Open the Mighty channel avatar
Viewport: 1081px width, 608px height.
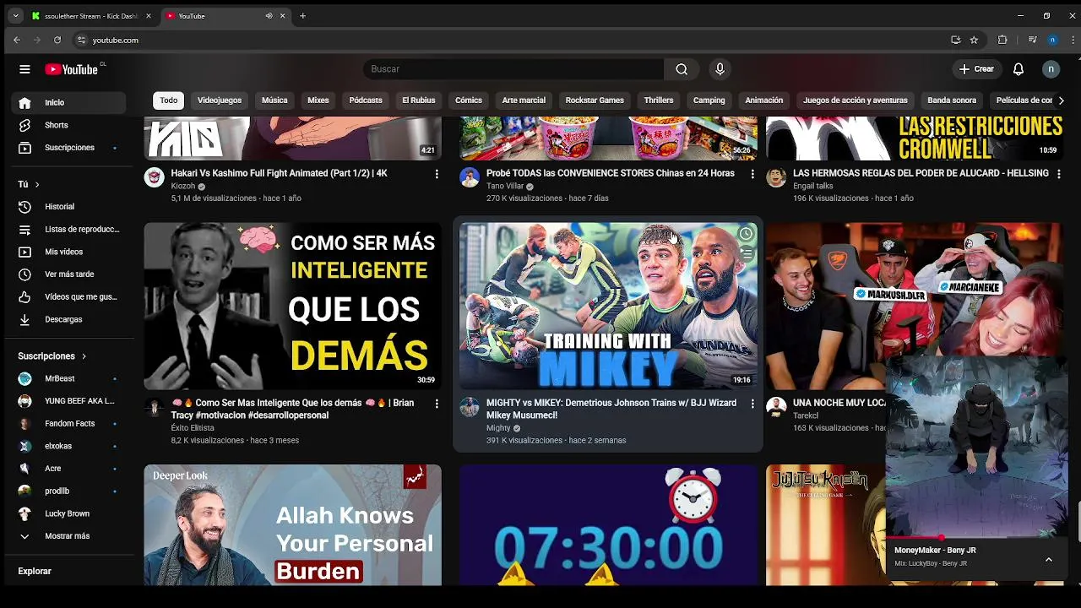[x=470, y=407]
